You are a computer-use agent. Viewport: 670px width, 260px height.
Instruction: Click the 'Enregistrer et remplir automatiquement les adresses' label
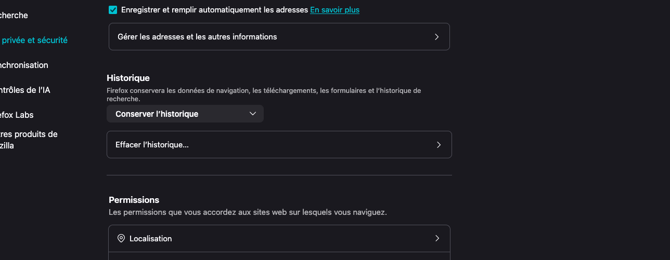[x=214, y=10]
